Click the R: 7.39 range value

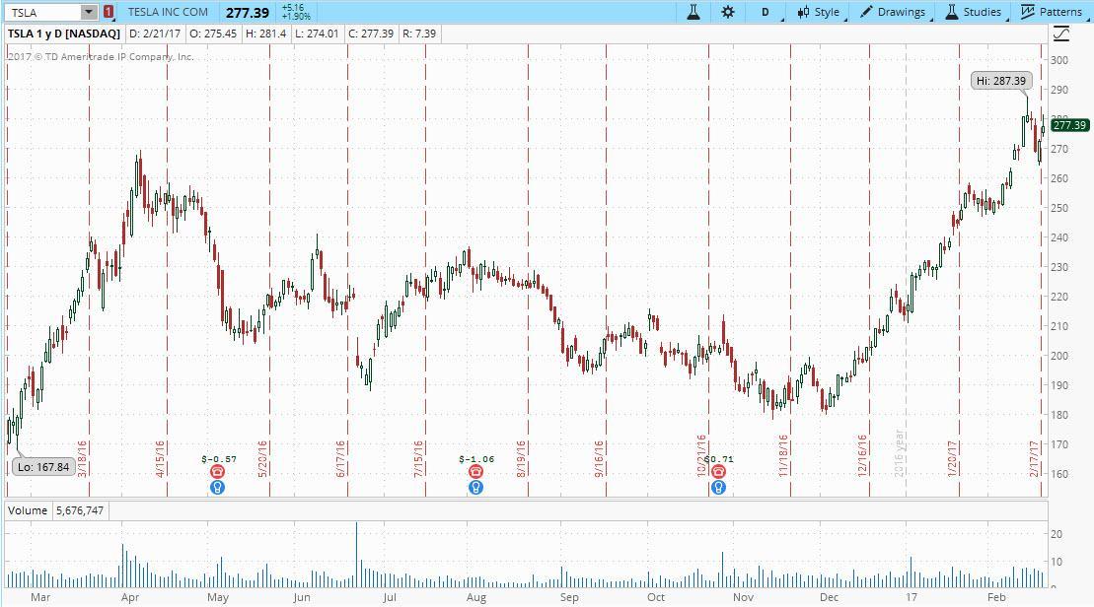pos(419,34)
